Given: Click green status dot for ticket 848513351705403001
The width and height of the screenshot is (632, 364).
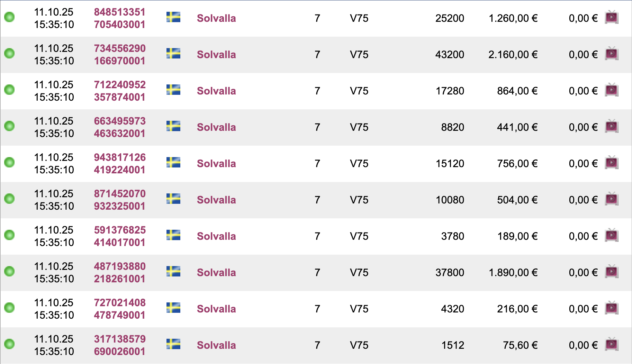Looking at the screenshot, I should point(9,17).
